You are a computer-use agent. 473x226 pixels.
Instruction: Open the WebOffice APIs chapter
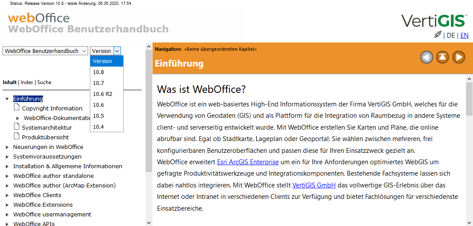click(34, 223)
